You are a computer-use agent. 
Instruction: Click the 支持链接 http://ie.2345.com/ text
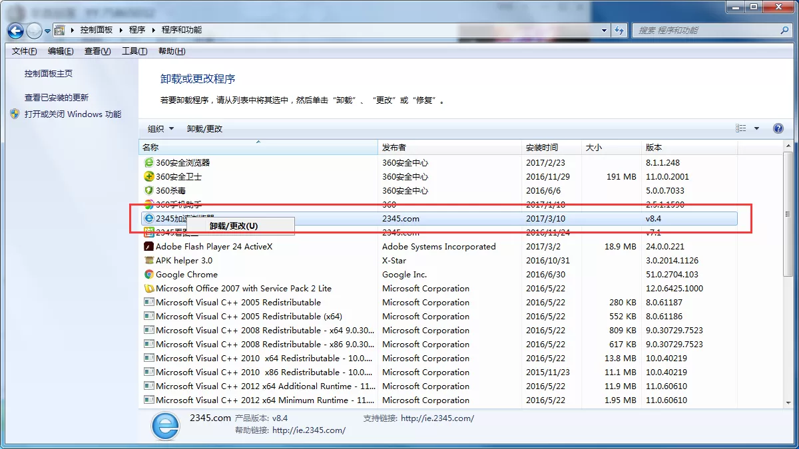tap(418, 418)
